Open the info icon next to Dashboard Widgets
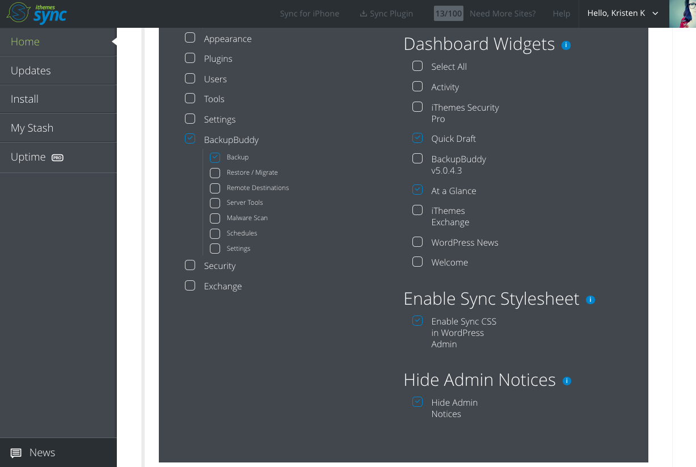The width and height of the screenshot is (696, 467). [x=566, y=45]
